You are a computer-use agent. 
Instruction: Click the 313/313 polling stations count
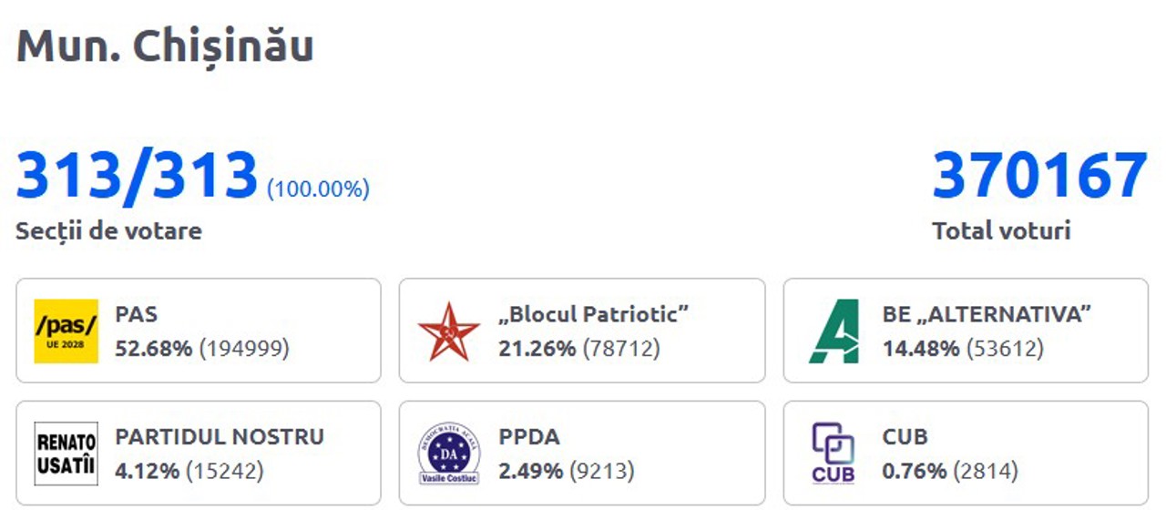tap(138, 176)
